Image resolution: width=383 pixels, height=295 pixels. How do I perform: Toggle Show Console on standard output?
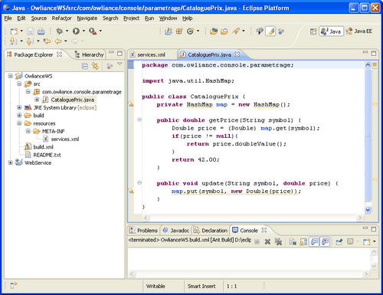point(314,241)
